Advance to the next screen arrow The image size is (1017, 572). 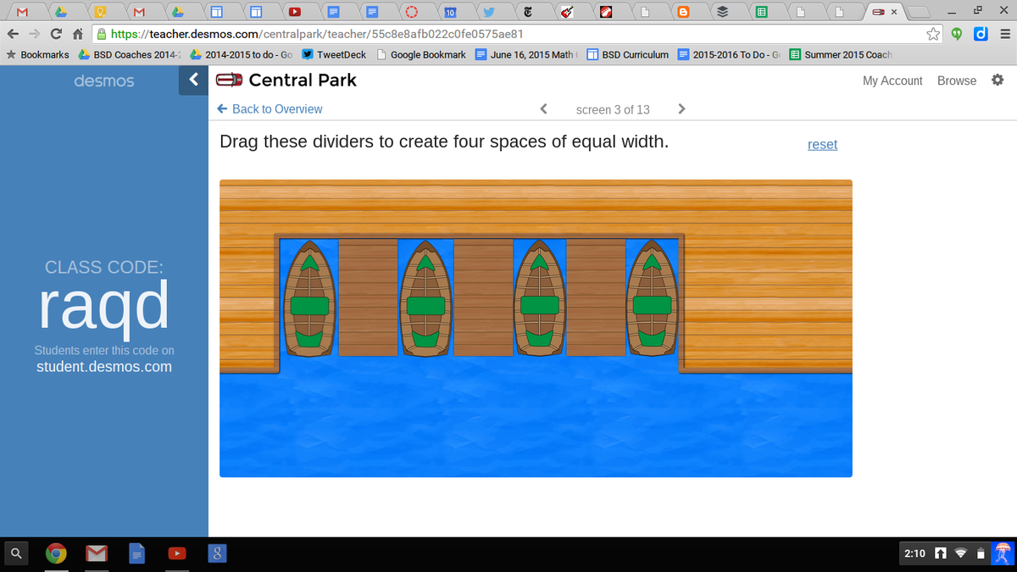pos(681,109)
